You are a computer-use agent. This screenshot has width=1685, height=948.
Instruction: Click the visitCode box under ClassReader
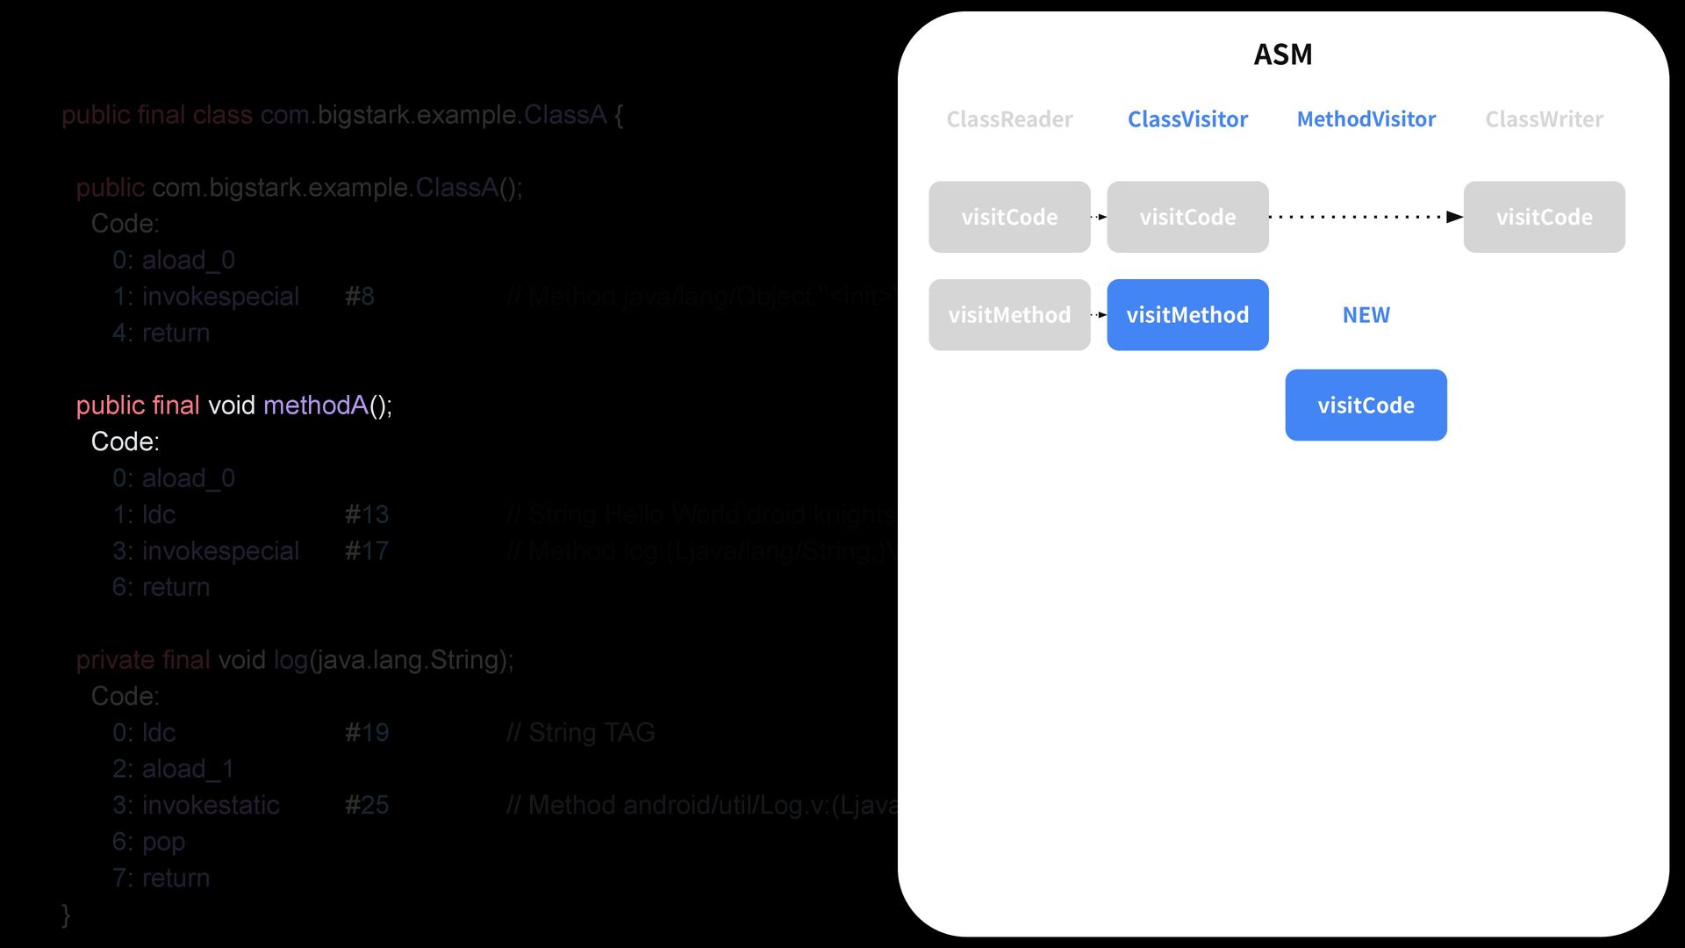(1009, 217)
